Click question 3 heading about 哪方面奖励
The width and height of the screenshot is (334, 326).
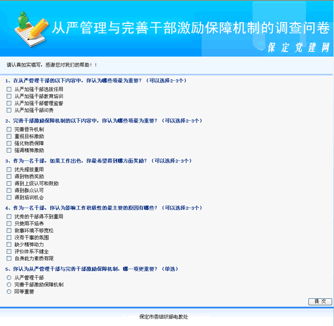[x=99, y=160]
